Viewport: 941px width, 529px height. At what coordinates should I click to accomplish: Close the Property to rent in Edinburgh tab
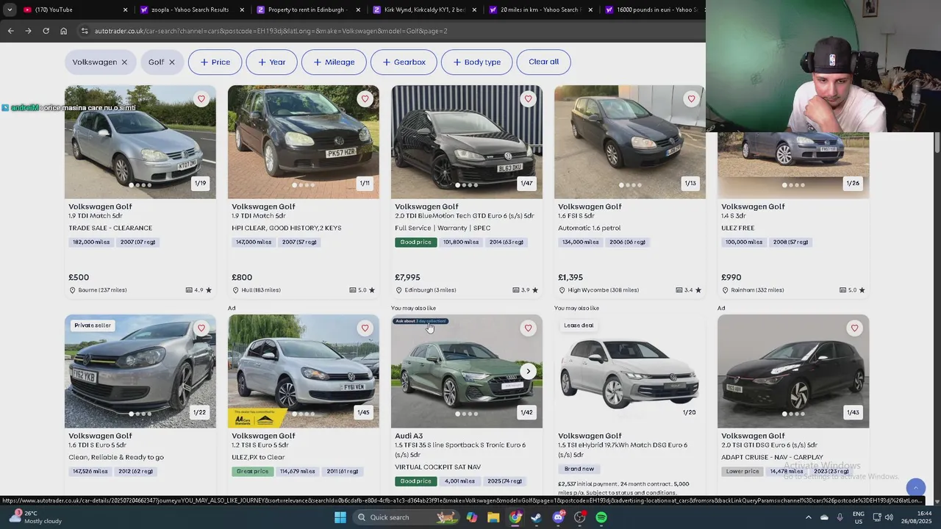[x=358, y=10]
